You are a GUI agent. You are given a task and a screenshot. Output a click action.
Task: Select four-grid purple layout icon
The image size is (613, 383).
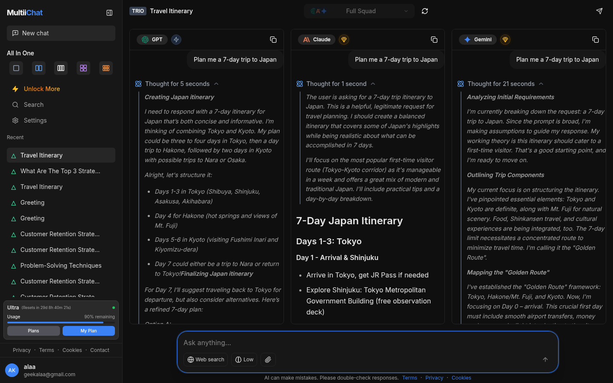(x=83, y=68)
